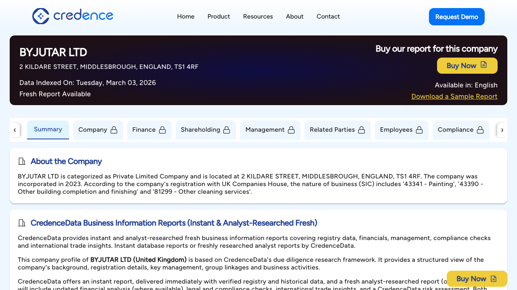Click the document icon beside CredenceData Business Information Reports

(22, 223)
